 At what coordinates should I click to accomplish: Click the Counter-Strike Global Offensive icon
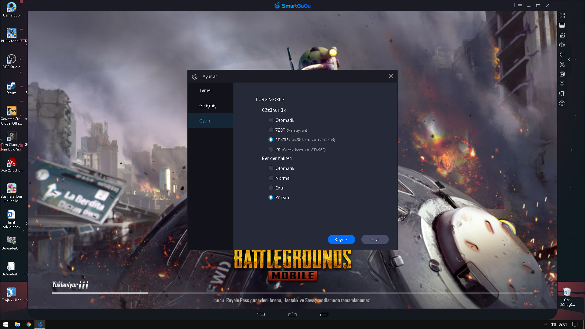point(12,115)
